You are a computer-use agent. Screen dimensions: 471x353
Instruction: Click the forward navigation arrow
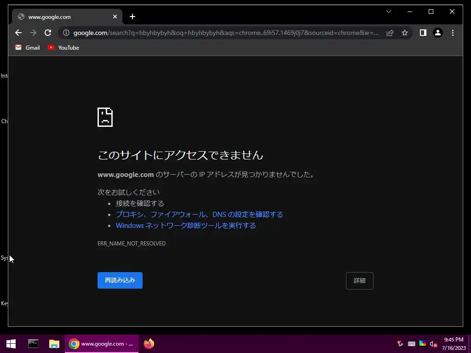[x=33, y=33]
